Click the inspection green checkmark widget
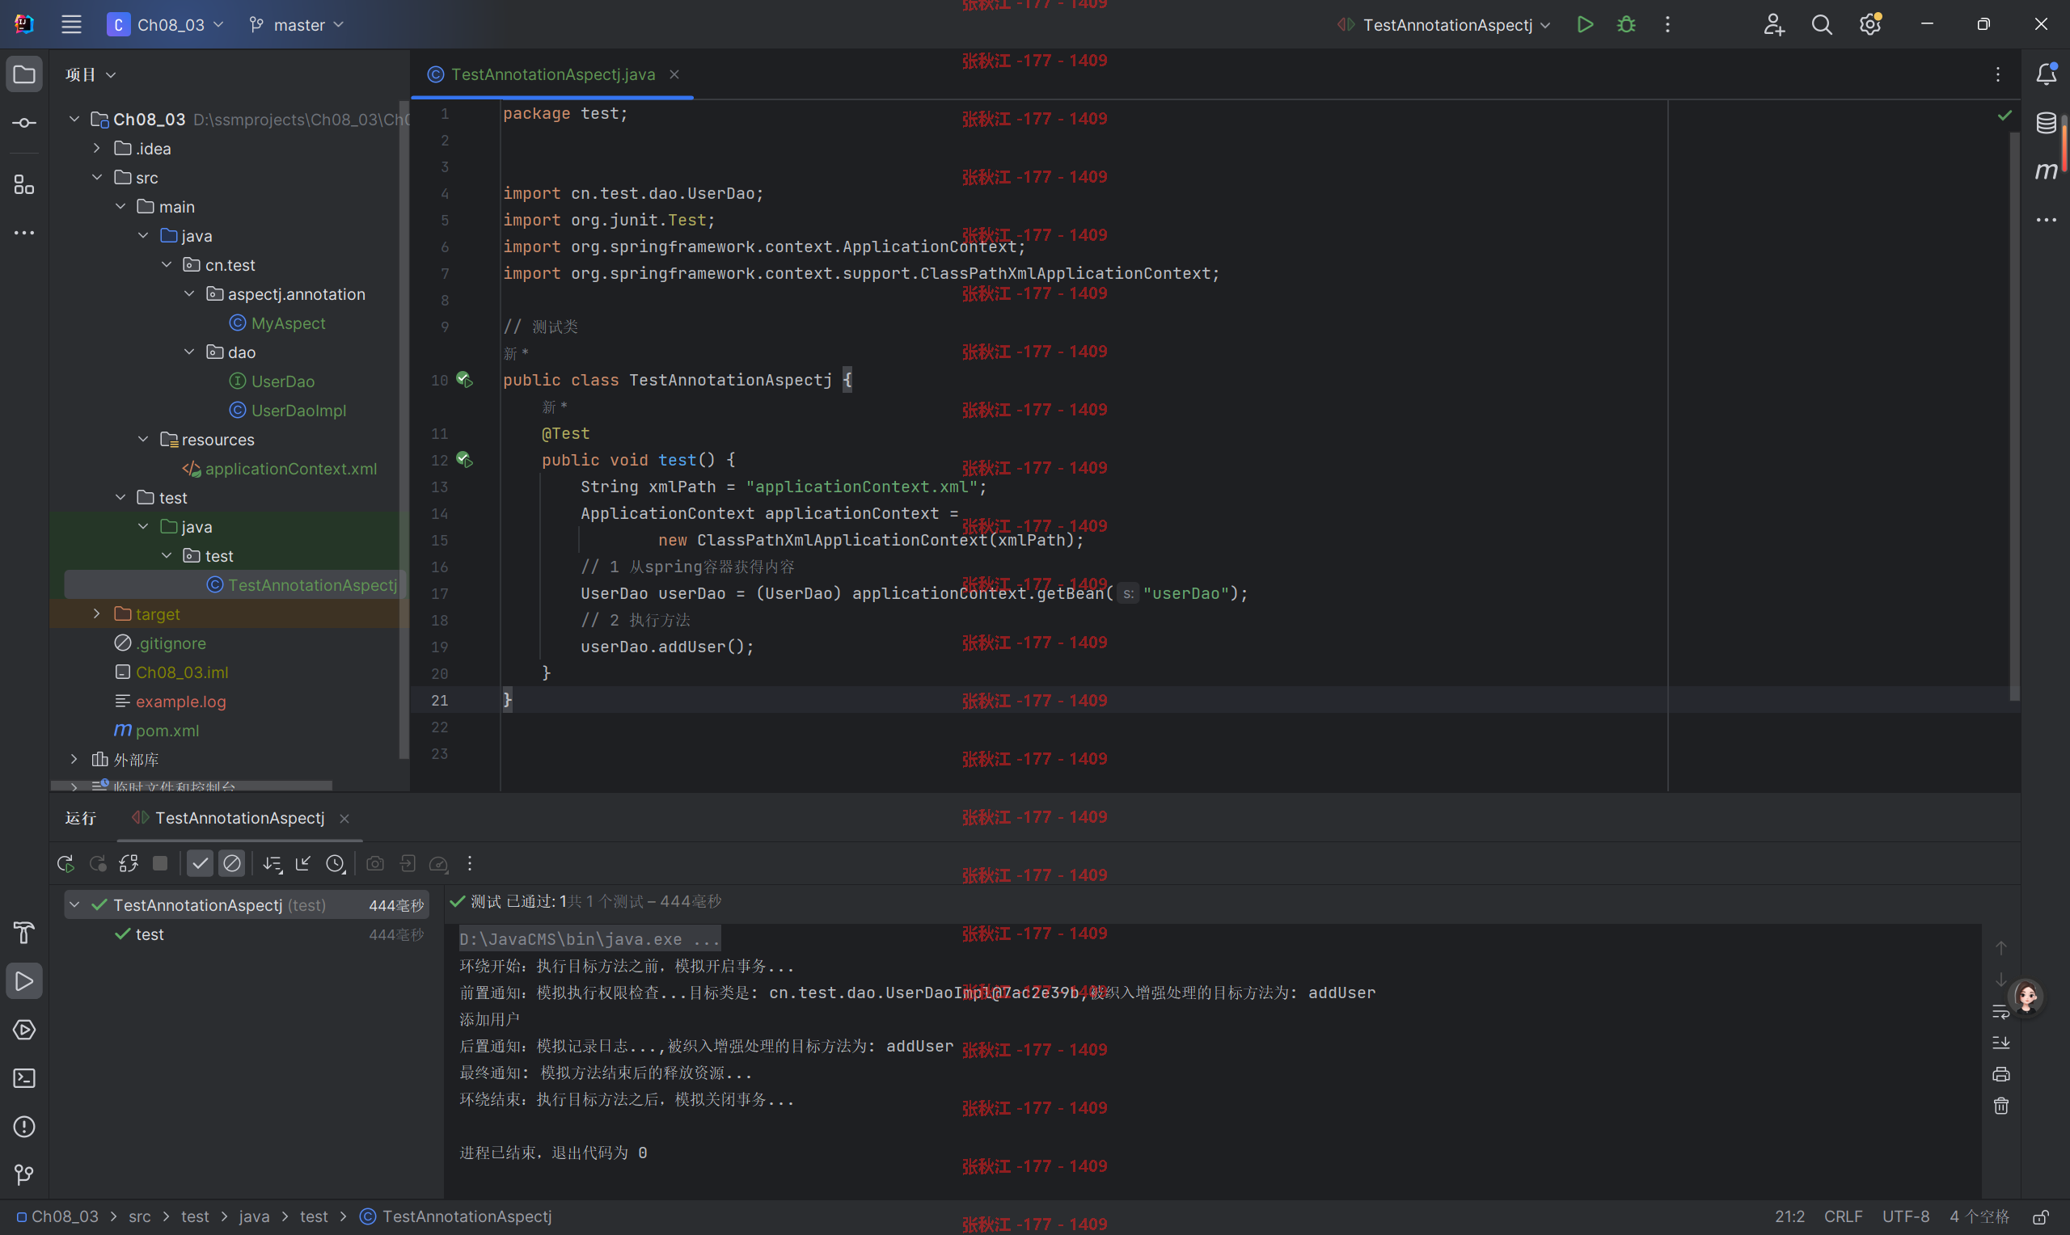 pos(2005,115)
